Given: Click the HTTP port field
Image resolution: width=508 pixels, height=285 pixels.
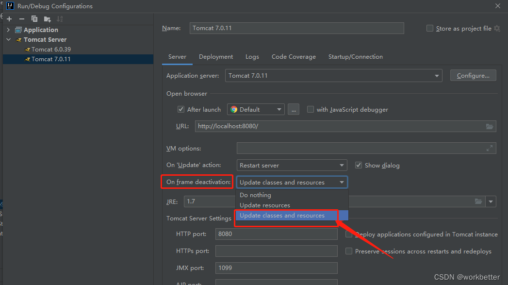Looking at the screenshot, I should point(277,234).
